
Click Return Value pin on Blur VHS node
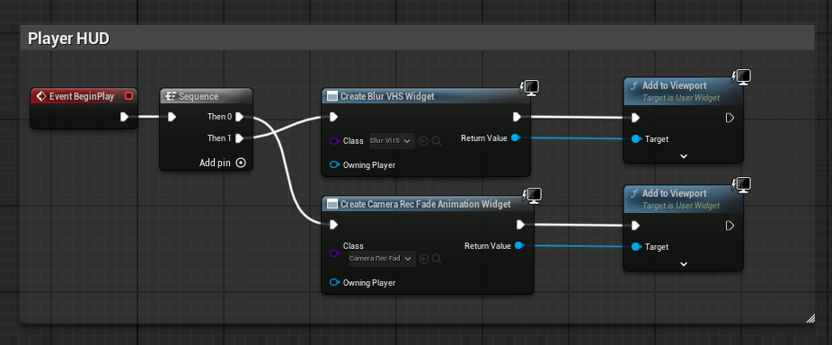click(x=515, y=138)
